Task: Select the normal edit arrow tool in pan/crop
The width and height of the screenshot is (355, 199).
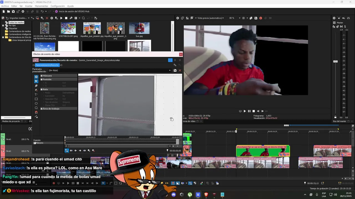Action: [x=36, y=81]
